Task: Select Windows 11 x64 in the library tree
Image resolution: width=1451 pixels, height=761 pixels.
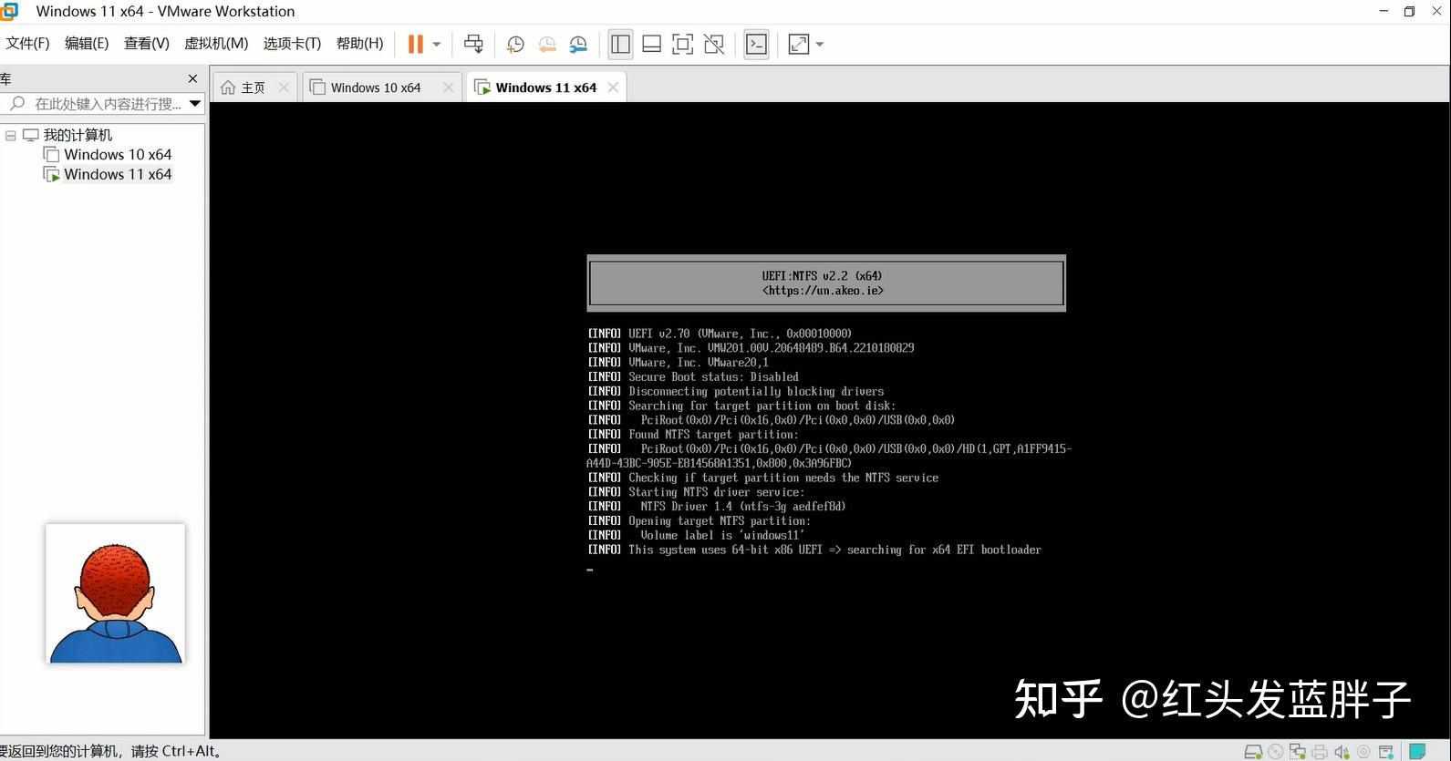Action: (118, 174)
